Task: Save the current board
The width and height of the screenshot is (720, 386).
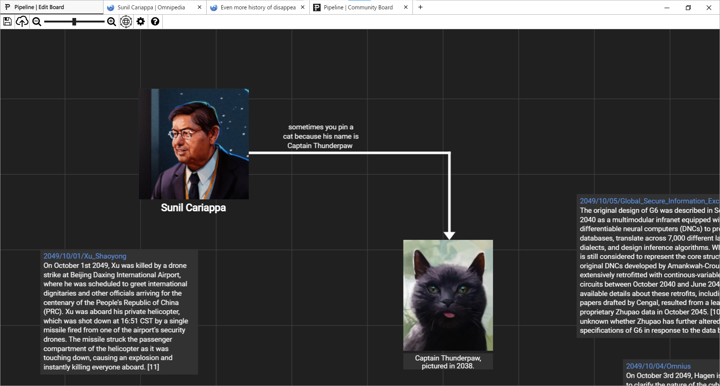Action: [x=7, y=21]
